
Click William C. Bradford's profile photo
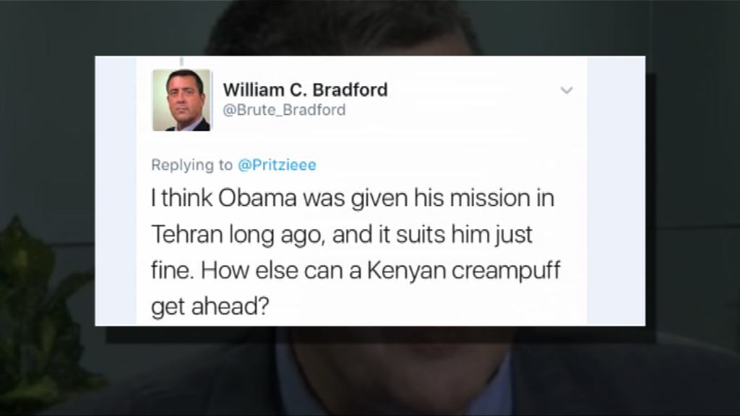click(181, 100)
